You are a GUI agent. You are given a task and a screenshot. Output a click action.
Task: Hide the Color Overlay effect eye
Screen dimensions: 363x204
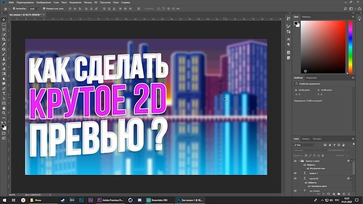point(309,186)
